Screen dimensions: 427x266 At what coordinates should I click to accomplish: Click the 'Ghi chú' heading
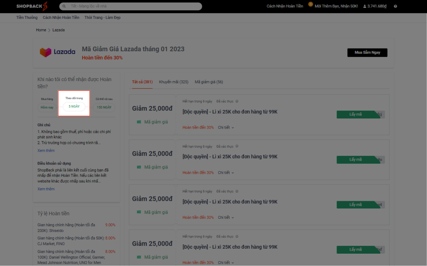point(44,125)
